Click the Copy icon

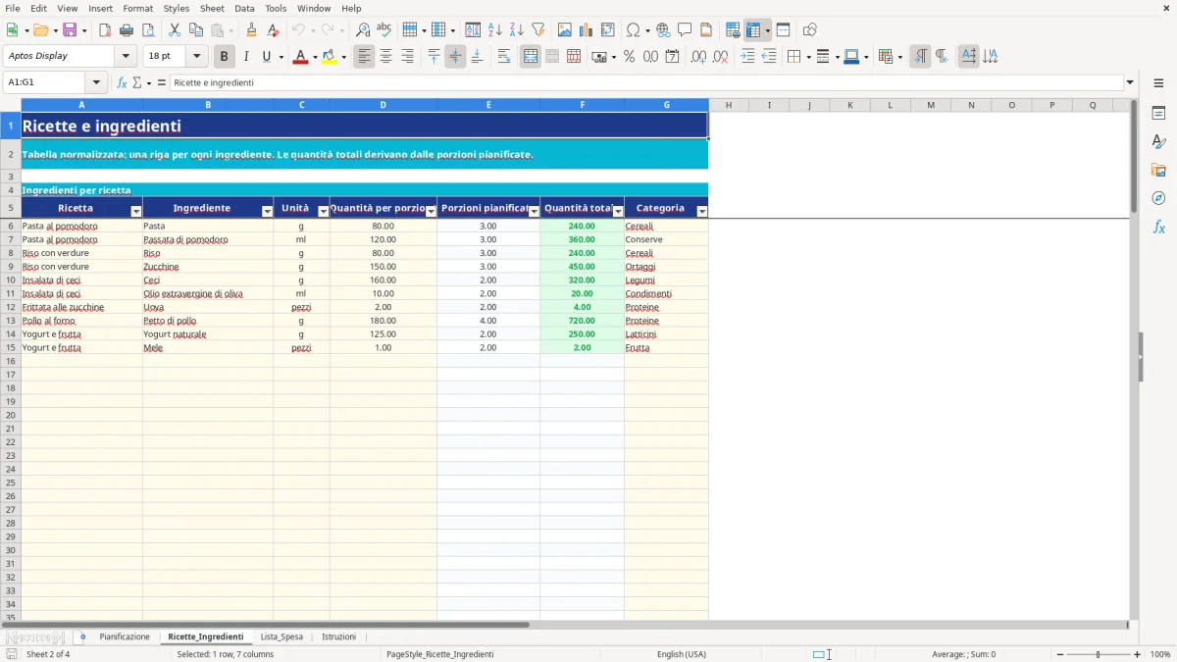(196, 30)
